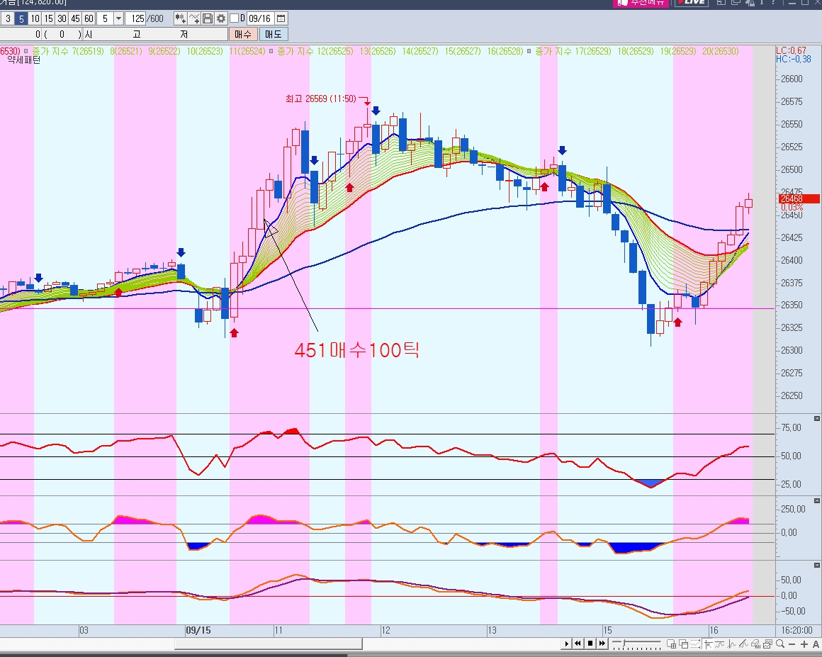
Task: Open the calendar date picker icon
Action: point(281,19)
